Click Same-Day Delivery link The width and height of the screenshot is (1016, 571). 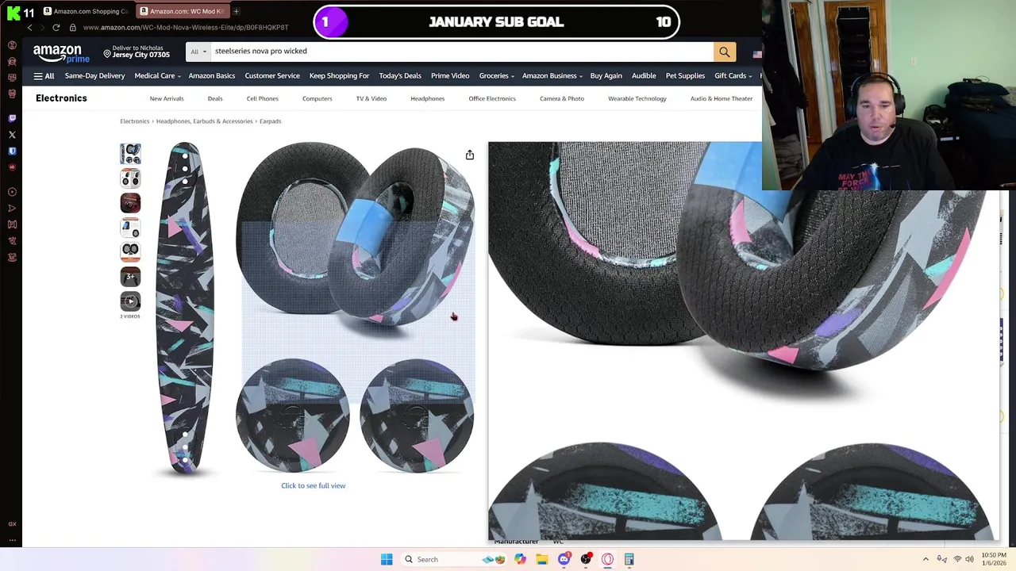[94, 76]
